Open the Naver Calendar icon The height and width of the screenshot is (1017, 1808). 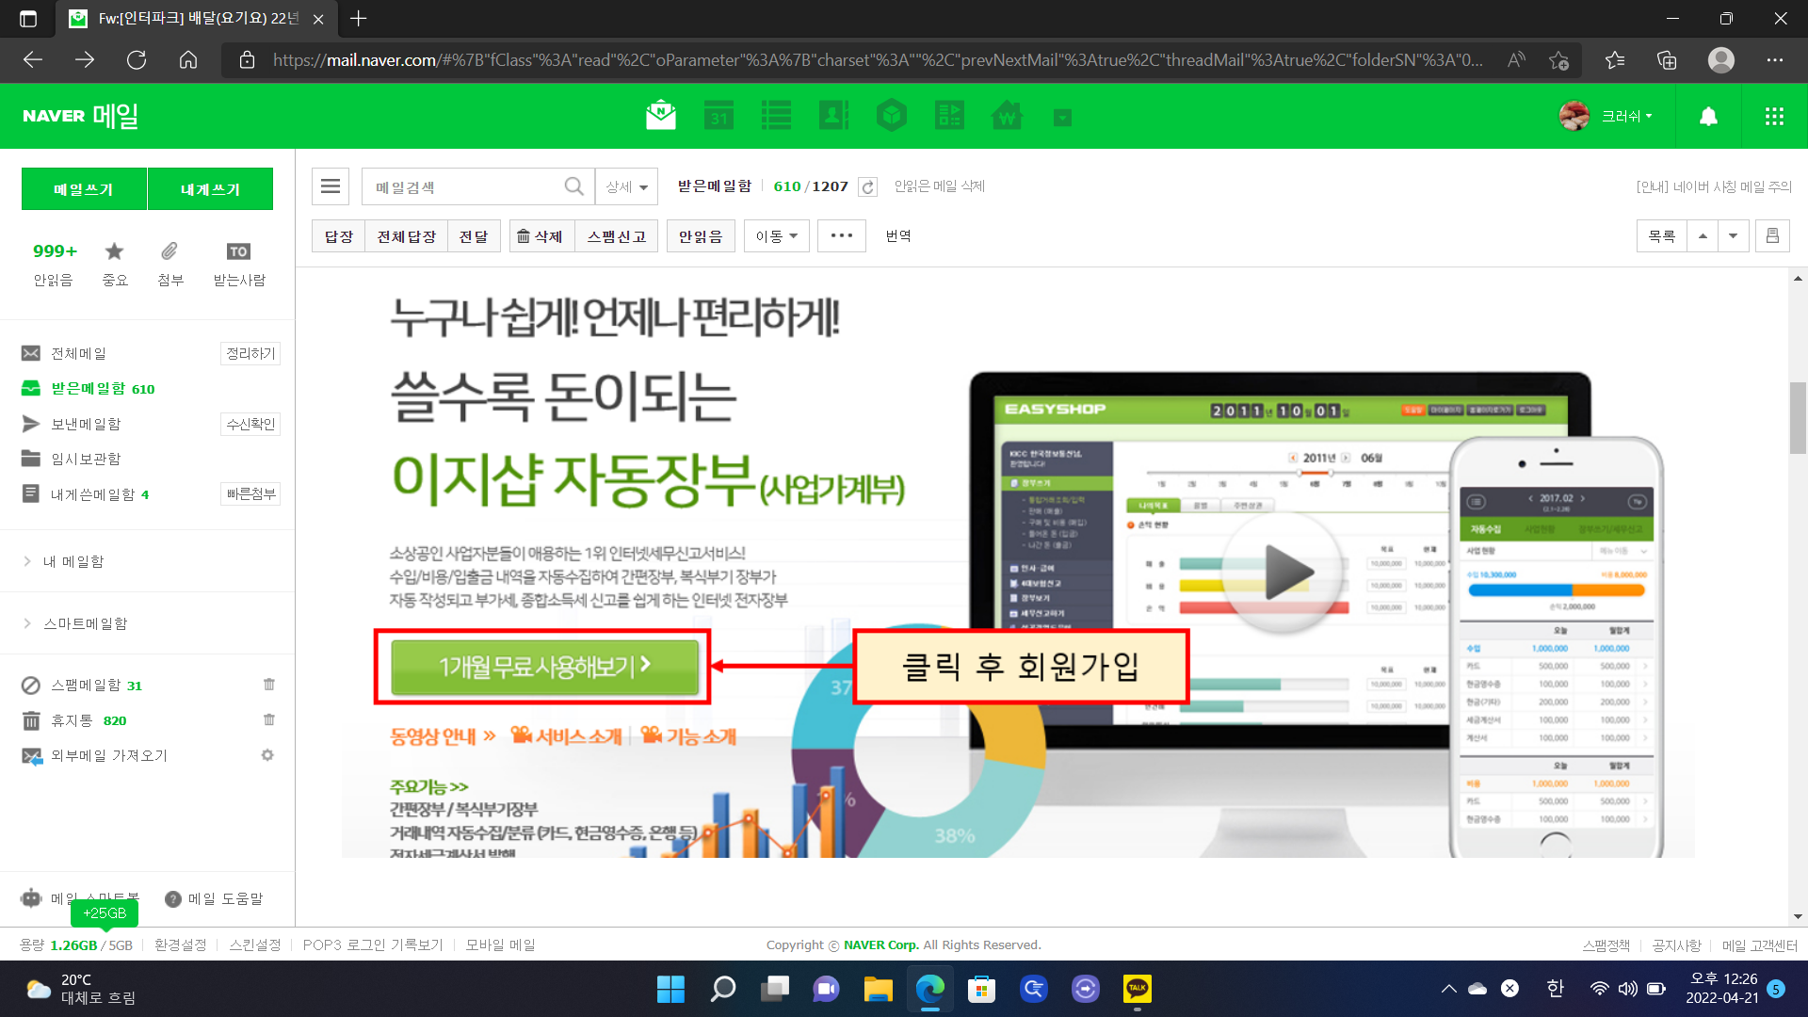click(718, 116)
